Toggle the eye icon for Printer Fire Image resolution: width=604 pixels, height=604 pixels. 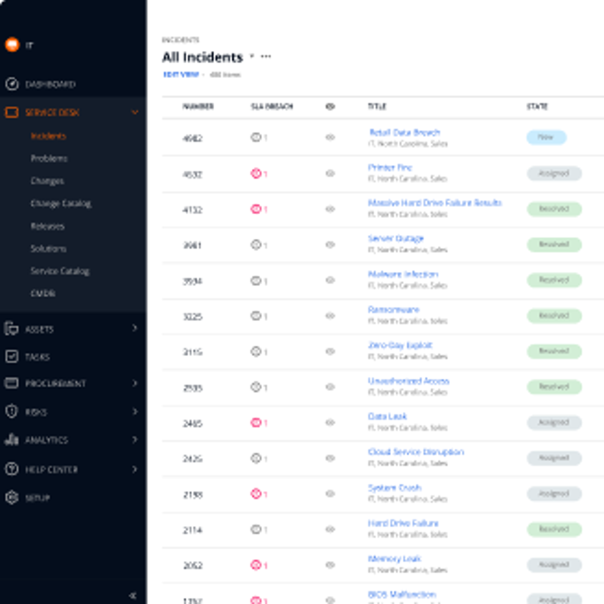click(x=330, y=173)
